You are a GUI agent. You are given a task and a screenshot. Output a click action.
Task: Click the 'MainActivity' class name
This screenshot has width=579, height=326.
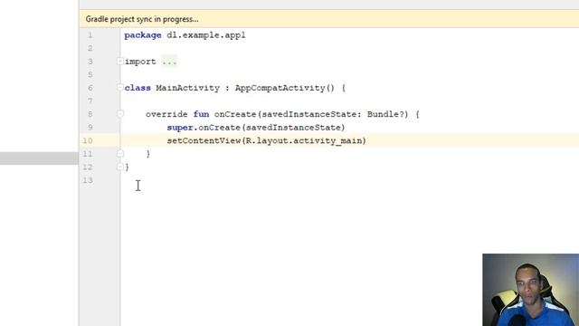pyautogui.click(x=187, y=88)
